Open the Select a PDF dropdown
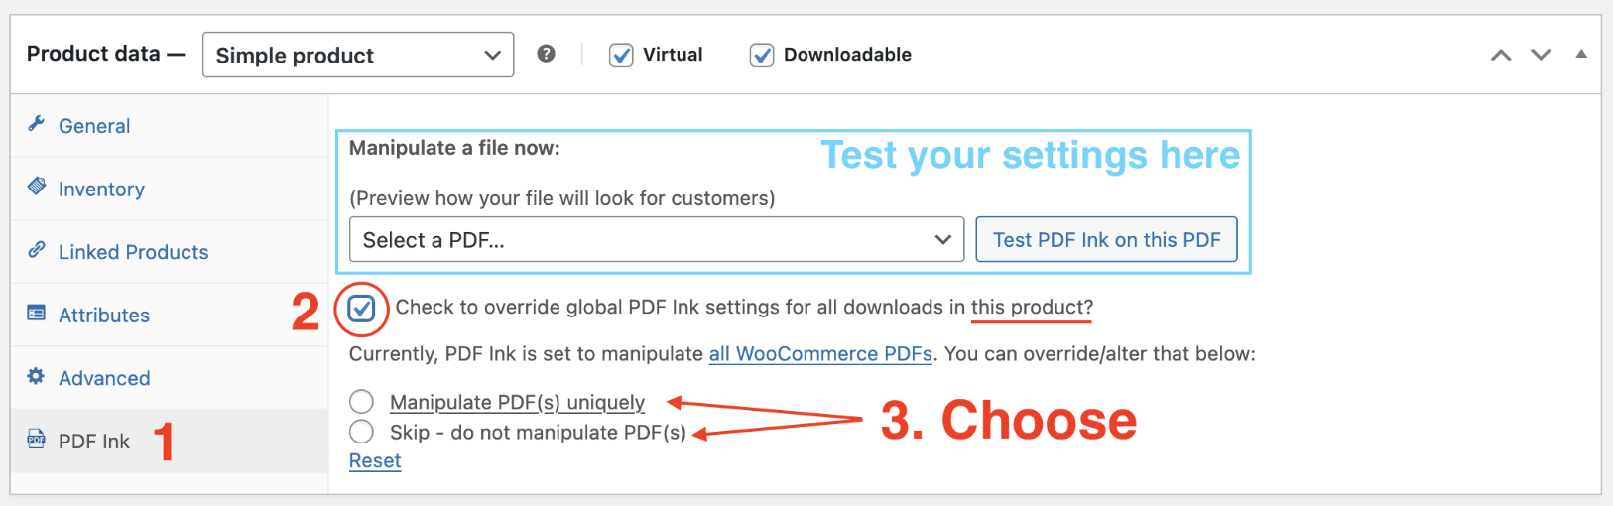Screen dimensions: 1613x506 [657, 240]
